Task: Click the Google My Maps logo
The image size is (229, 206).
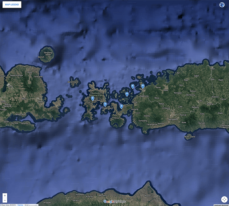Action: coord(114,201)
